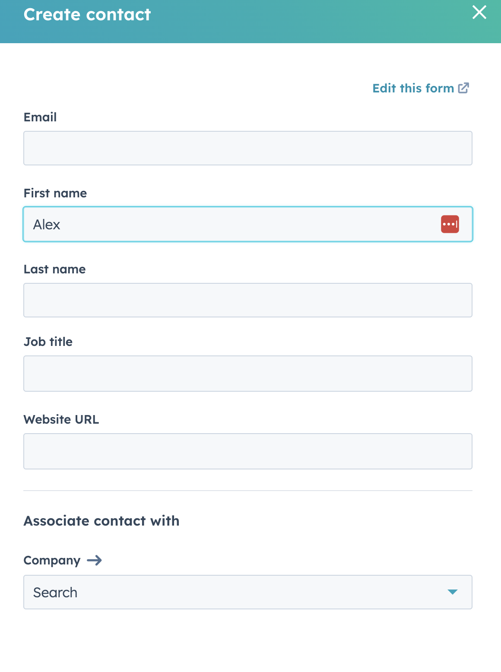Click the Last name label

[55, 269]
